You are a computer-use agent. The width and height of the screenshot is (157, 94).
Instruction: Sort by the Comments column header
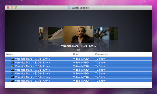101,54
